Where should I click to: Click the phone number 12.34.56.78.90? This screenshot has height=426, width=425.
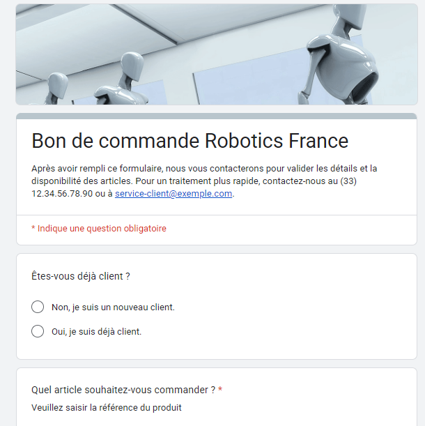coord(62,194)
